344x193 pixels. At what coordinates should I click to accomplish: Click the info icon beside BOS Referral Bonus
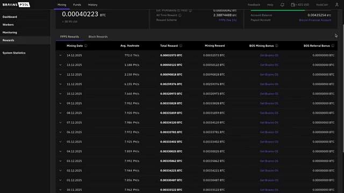333,46
